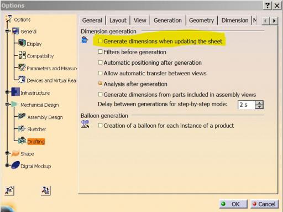Collapse the General tree node
Image resolution: width=283 pixels, height=212 pixels.
pyautogui.click(x=7, y=31)
